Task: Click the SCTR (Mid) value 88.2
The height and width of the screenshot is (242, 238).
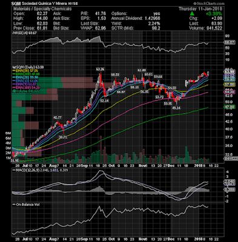Action: click(156, 28)
